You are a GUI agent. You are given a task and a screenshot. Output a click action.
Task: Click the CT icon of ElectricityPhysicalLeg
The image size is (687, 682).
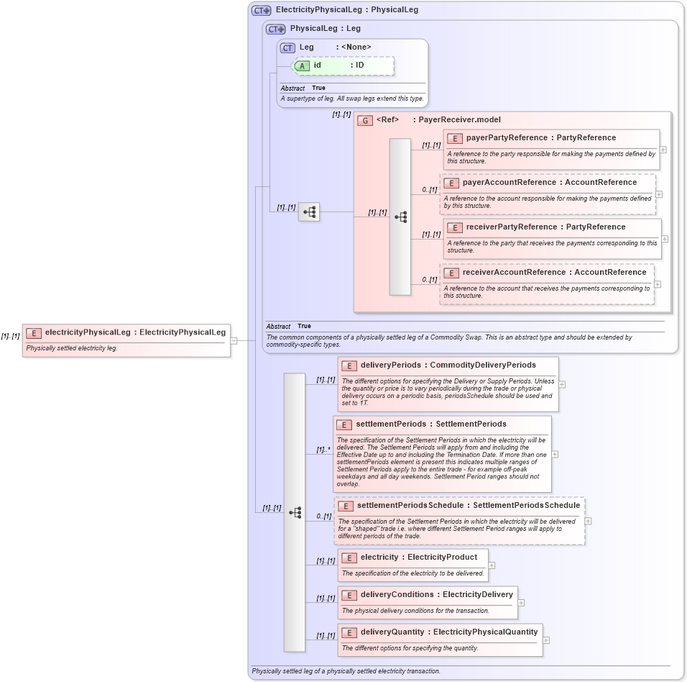(x=261, y=10)
